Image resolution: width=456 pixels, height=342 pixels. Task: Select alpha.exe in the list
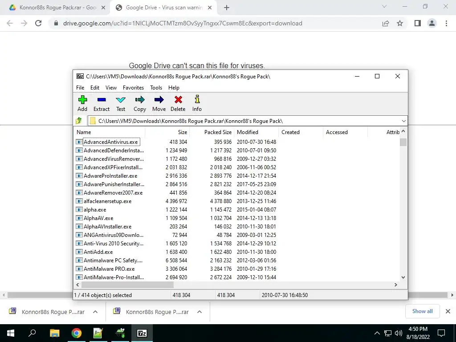click(x=95, y=209)
